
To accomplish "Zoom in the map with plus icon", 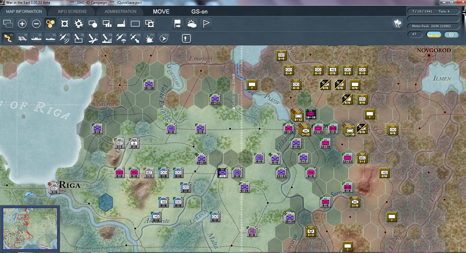I will (x=22, y=24).
